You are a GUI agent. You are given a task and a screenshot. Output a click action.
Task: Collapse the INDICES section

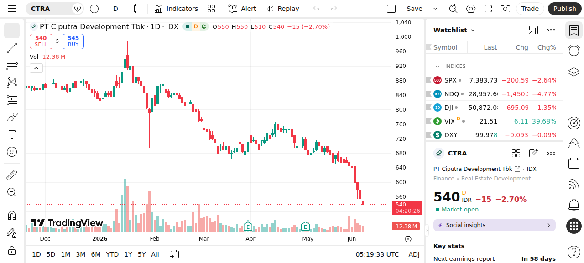[438, 66]
